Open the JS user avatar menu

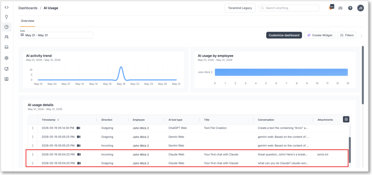pos(360,8)
